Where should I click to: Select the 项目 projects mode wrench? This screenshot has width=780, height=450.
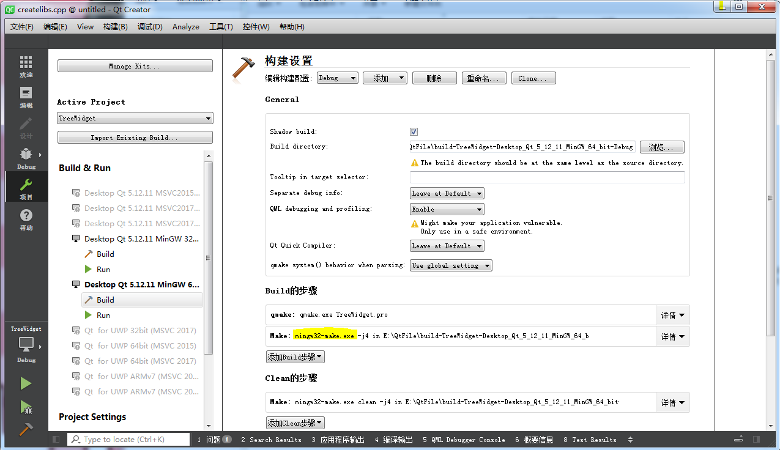(x=26, y=189)
